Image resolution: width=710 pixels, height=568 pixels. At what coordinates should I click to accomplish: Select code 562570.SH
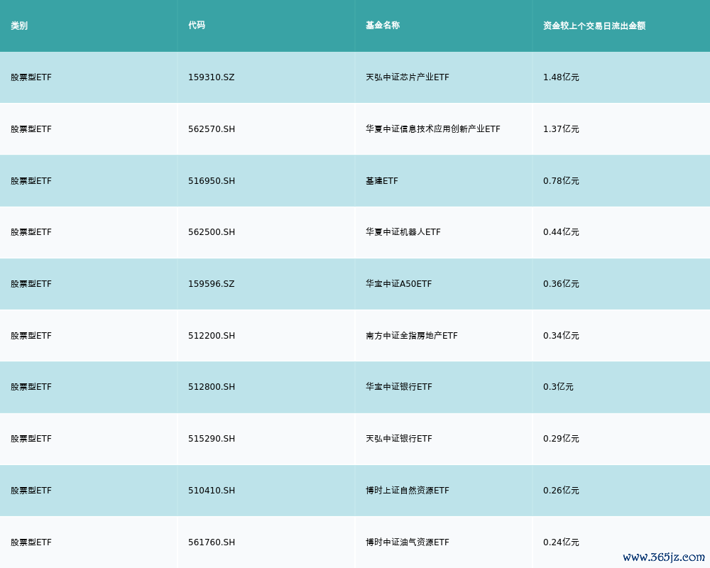(212, 129)
